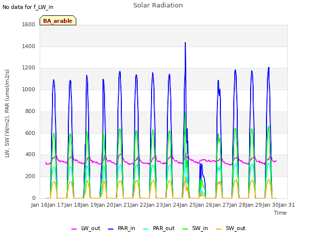This screenshot has width=317, height=238.
Task: Click the Jan 27 x-axis label
Action: click(221, 205)
